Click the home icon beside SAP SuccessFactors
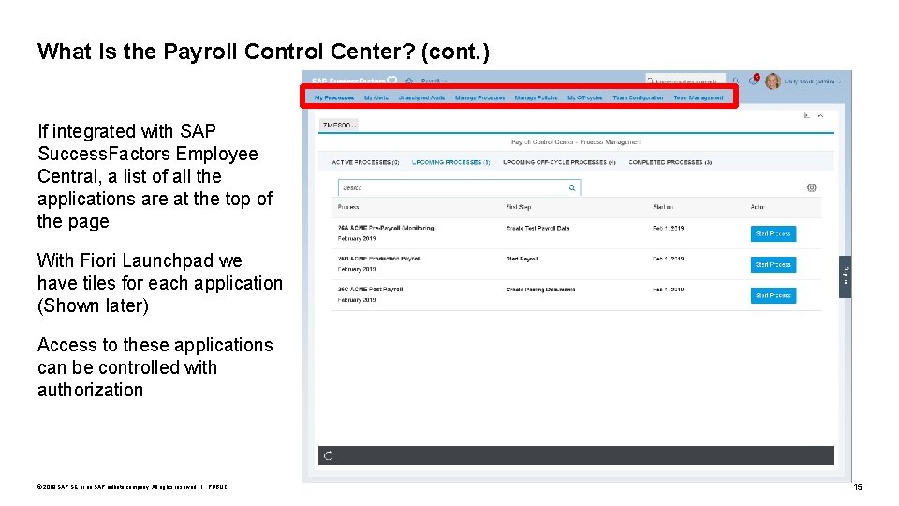Viewport: 899px width, 506px height. point(409,81)
